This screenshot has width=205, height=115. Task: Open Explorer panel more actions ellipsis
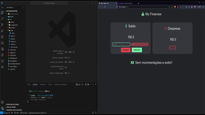pos(23,8)
